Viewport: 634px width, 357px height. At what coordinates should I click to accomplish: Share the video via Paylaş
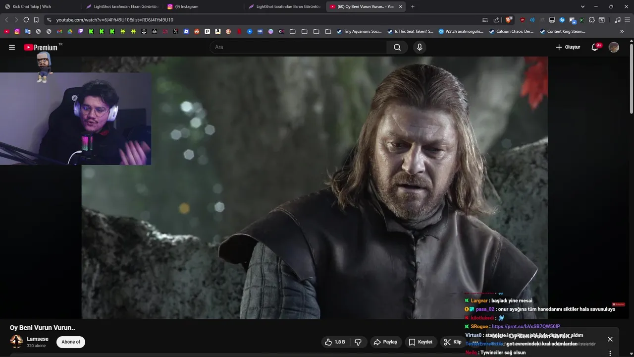pyautogui.click(x=385, y=342)
